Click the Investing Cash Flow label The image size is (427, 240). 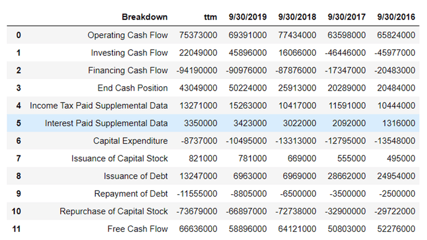click(129, 53)
